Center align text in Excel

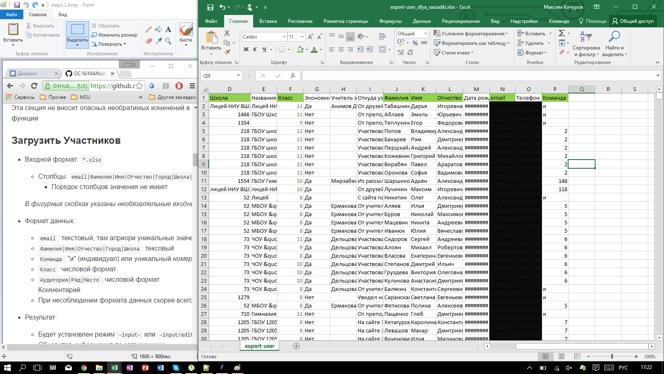[x=341, y=49]
